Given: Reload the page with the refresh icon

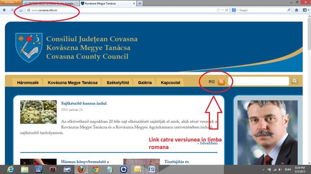Looking at the screenshot, I should click(227, 10).
